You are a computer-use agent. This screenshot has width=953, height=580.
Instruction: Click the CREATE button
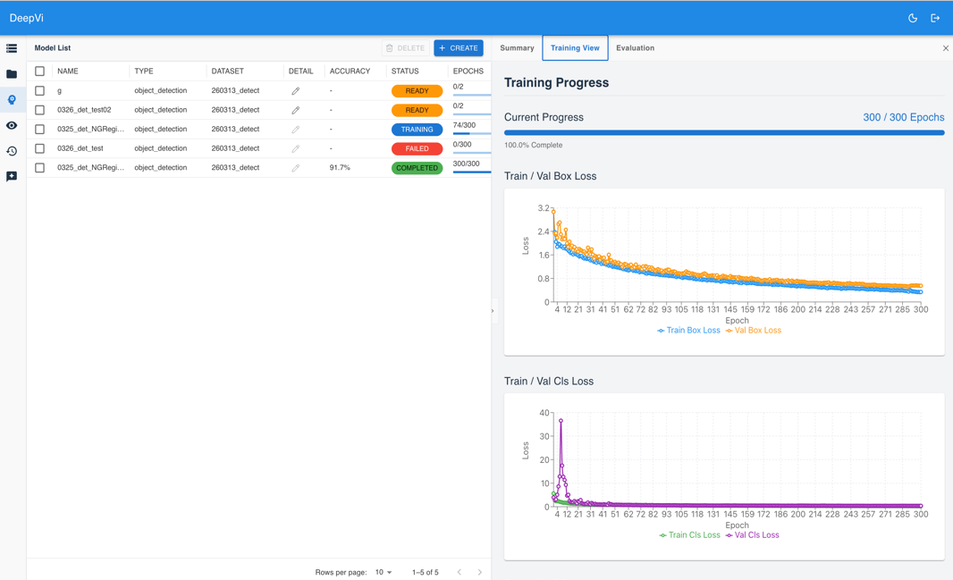pos(459,48)
